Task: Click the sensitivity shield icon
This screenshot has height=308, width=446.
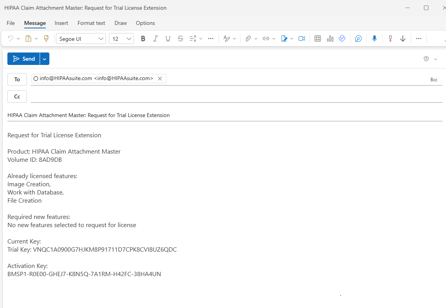Action: coord(426,59)
